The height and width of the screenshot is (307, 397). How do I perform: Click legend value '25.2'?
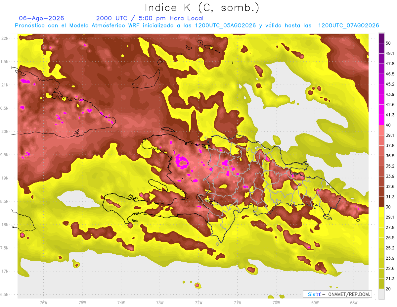pyautogui.click(x=390, y=248)
